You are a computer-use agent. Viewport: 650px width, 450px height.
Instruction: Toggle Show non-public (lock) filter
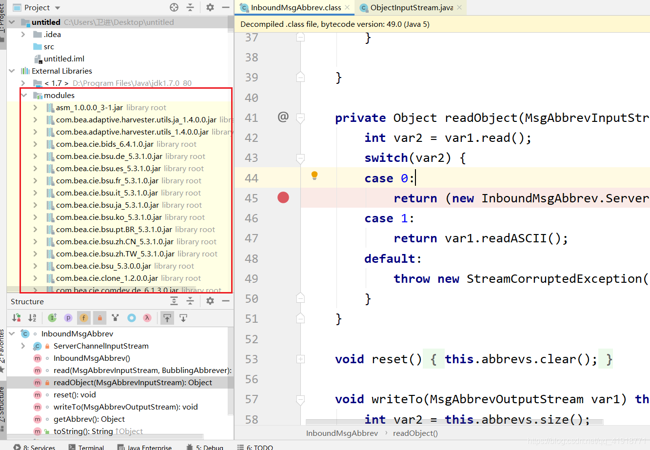(x=100, y=318)
